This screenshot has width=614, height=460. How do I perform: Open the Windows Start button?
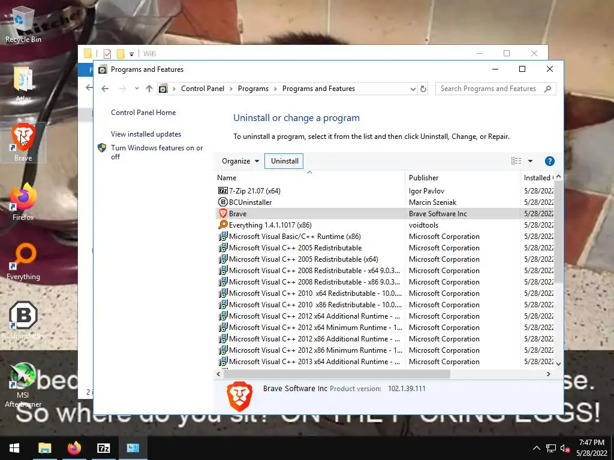[x=14, y=448]
